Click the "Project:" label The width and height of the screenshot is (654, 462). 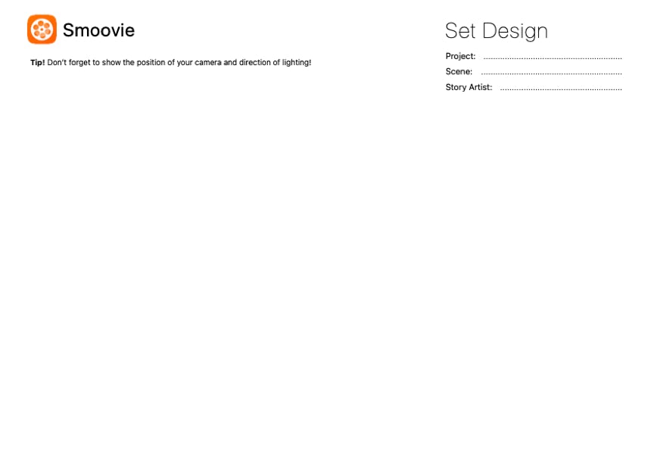pos(460,57)
